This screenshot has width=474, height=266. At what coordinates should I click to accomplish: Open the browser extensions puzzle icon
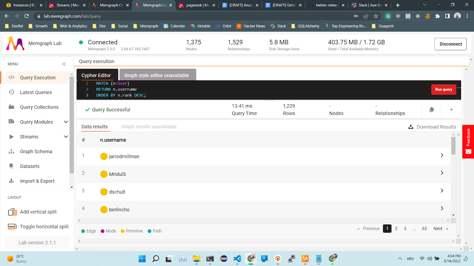438,16
